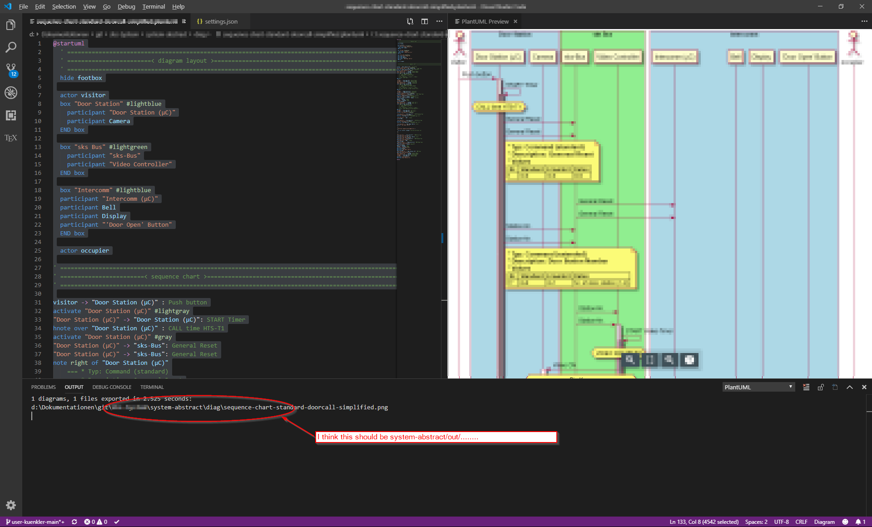
Task: Open the Manage gear at the Activity Bar bottom
Action: 11,505
